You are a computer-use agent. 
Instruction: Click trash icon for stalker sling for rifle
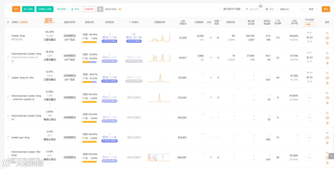[x=327, y=83]
